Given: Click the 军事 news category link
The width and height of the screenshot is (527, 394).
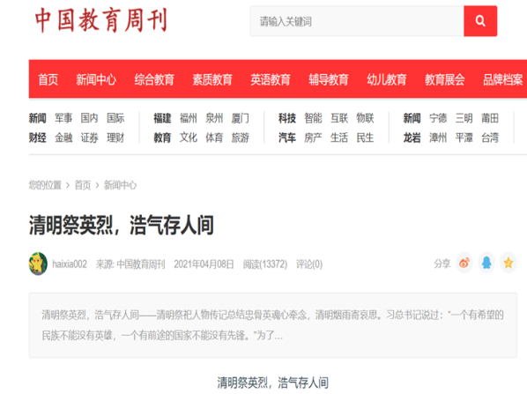Looking at the screenshot, I should [63, 118].
